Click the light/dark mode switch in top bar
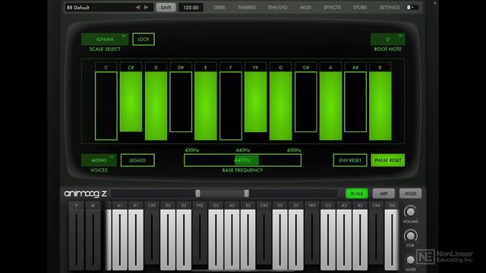The image size is (486, 273). 412,7
